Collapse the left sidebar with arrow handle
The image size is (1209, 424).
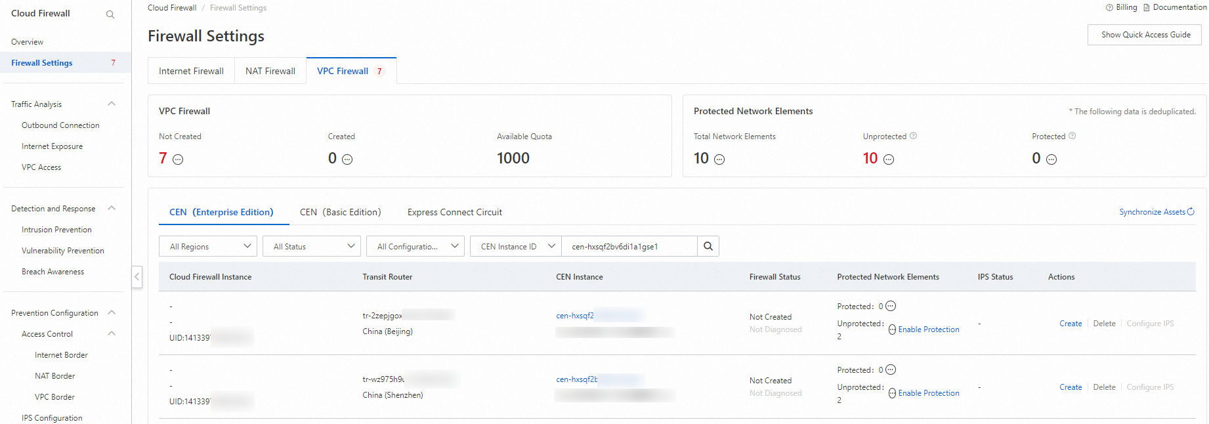pos(137,277)
